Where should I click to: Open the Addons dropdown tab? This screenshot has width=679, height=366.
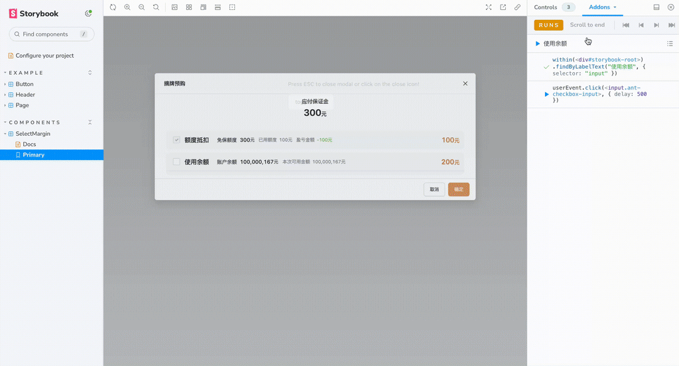(x=602, y=7)
